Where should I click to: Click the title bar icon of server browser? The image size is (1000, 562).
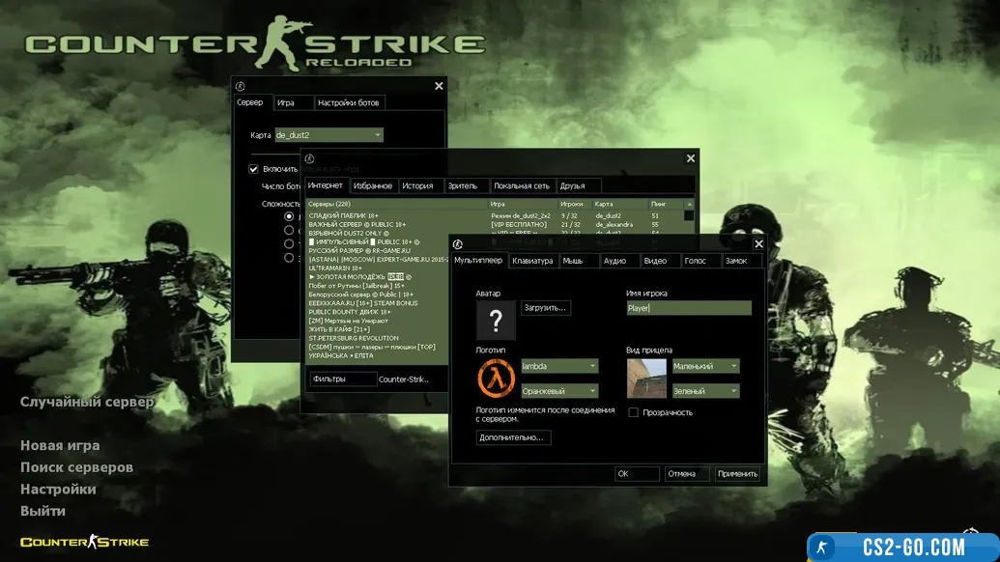(x=309, y=158)
